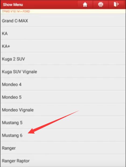Select the TPMS V10.14 breadcrumb path
Viewport: 126px width, 167px height.
(11, 11)
